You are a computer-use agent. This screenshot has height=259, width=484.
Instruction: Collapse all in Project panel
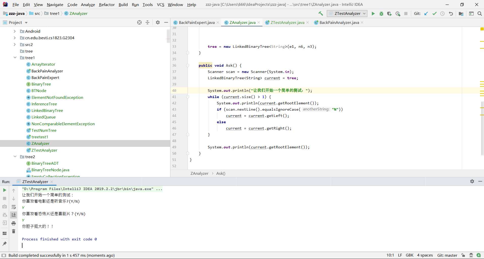click(x=147, y=22)
